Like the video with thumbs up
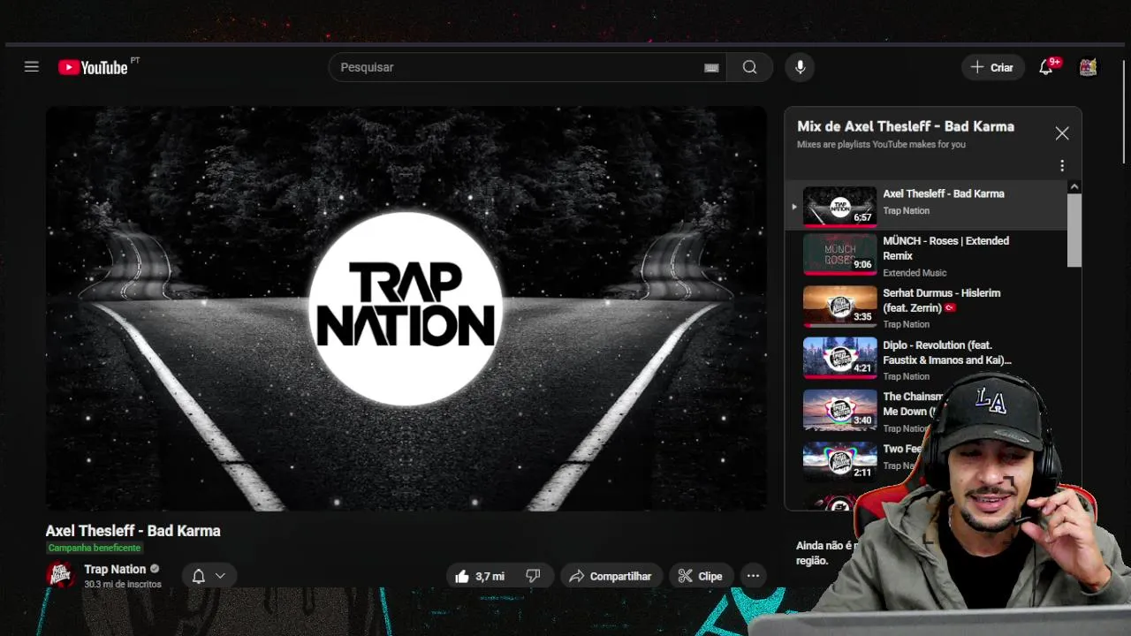 (x=479, y=576)
